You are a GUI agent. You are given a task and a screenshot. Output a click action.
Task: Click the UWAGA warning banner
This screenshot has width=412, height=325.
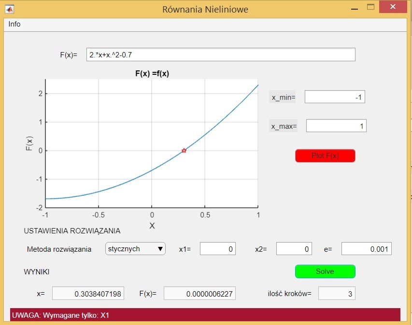click(205, 315)
